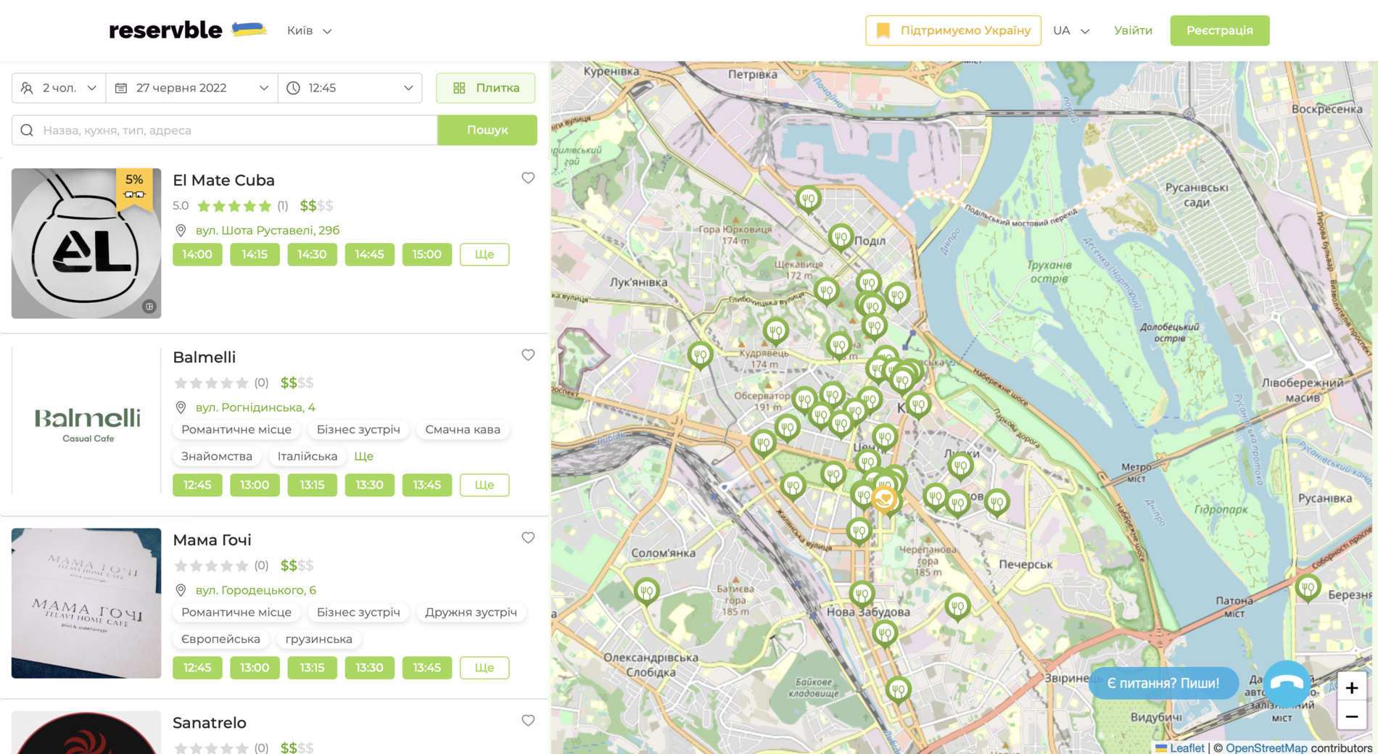Select Balmelli Італійська cuisine tag

[x=308, y=456]
